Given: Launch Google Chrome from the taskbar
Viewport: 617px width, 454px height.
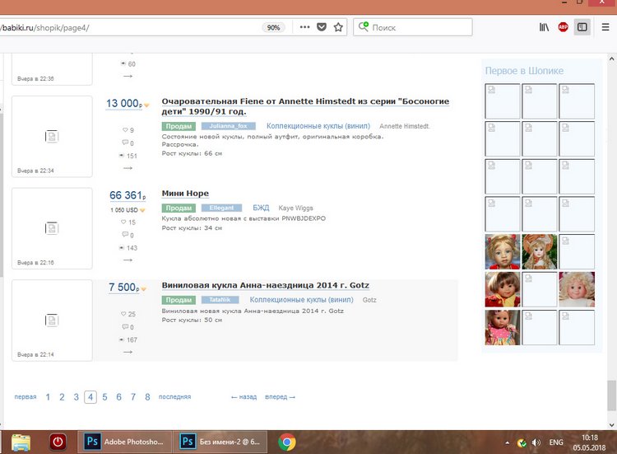Looking at the screenshot, I should (287, 440).
